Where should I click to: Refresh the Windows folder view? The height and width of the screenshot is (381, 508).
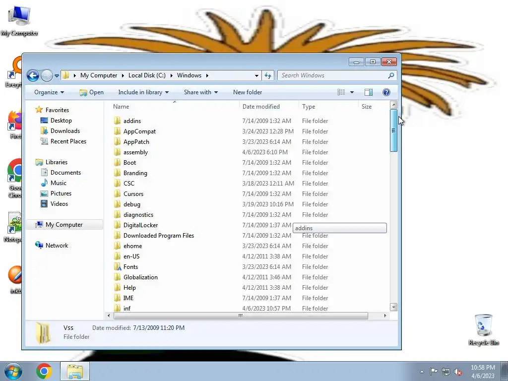[267, 75]
